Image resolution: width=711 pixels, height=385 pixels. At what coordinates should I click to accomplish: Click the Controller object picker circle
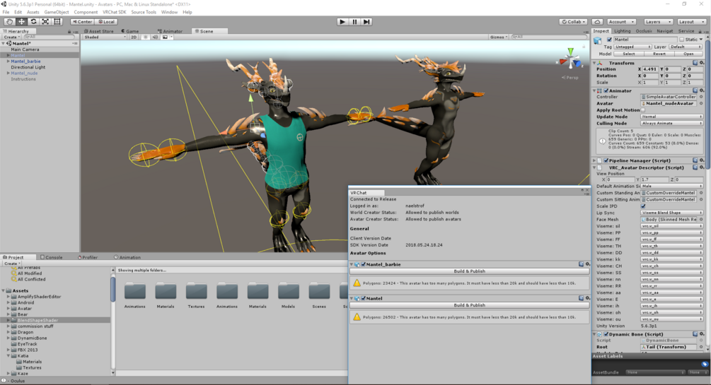(x=701, y=97)
